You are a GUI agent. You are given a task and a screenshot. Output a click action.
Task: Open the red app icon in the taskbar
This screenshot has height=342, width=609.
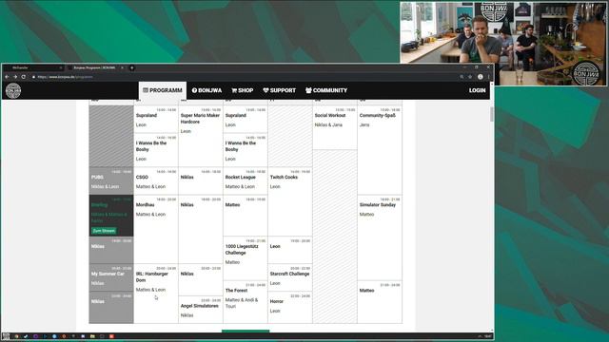[111, 336]
